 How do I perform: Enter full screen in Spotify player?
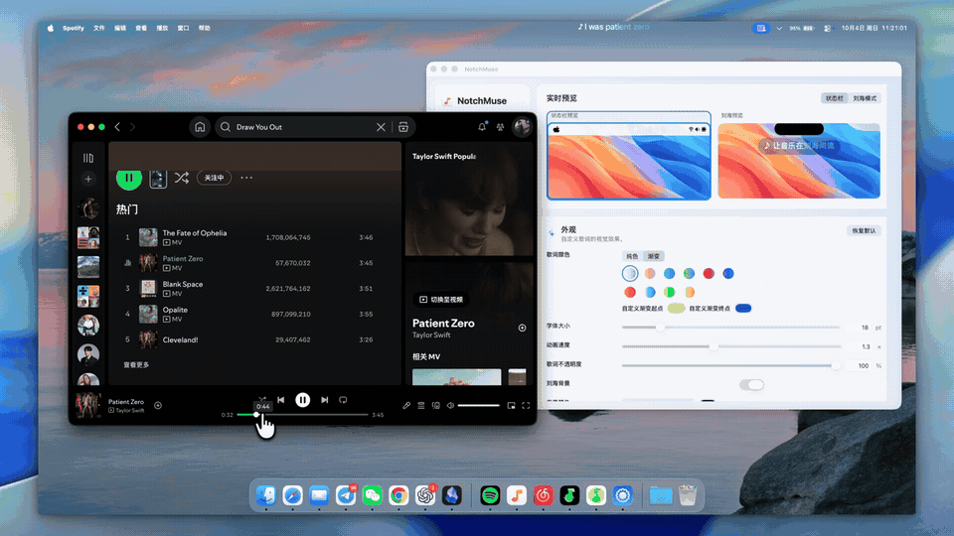526,405
